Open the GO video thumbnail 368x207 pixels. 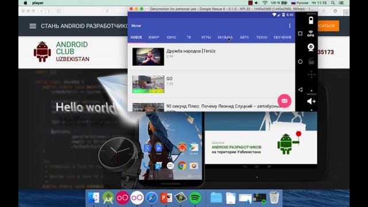point(148,85)
